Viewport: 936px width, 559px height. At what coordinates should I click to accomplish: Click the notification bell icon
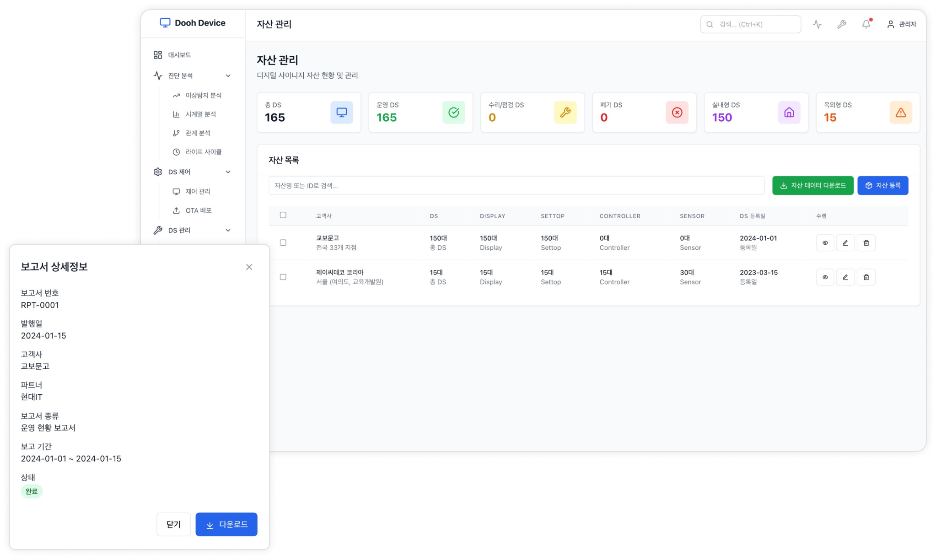866,24
